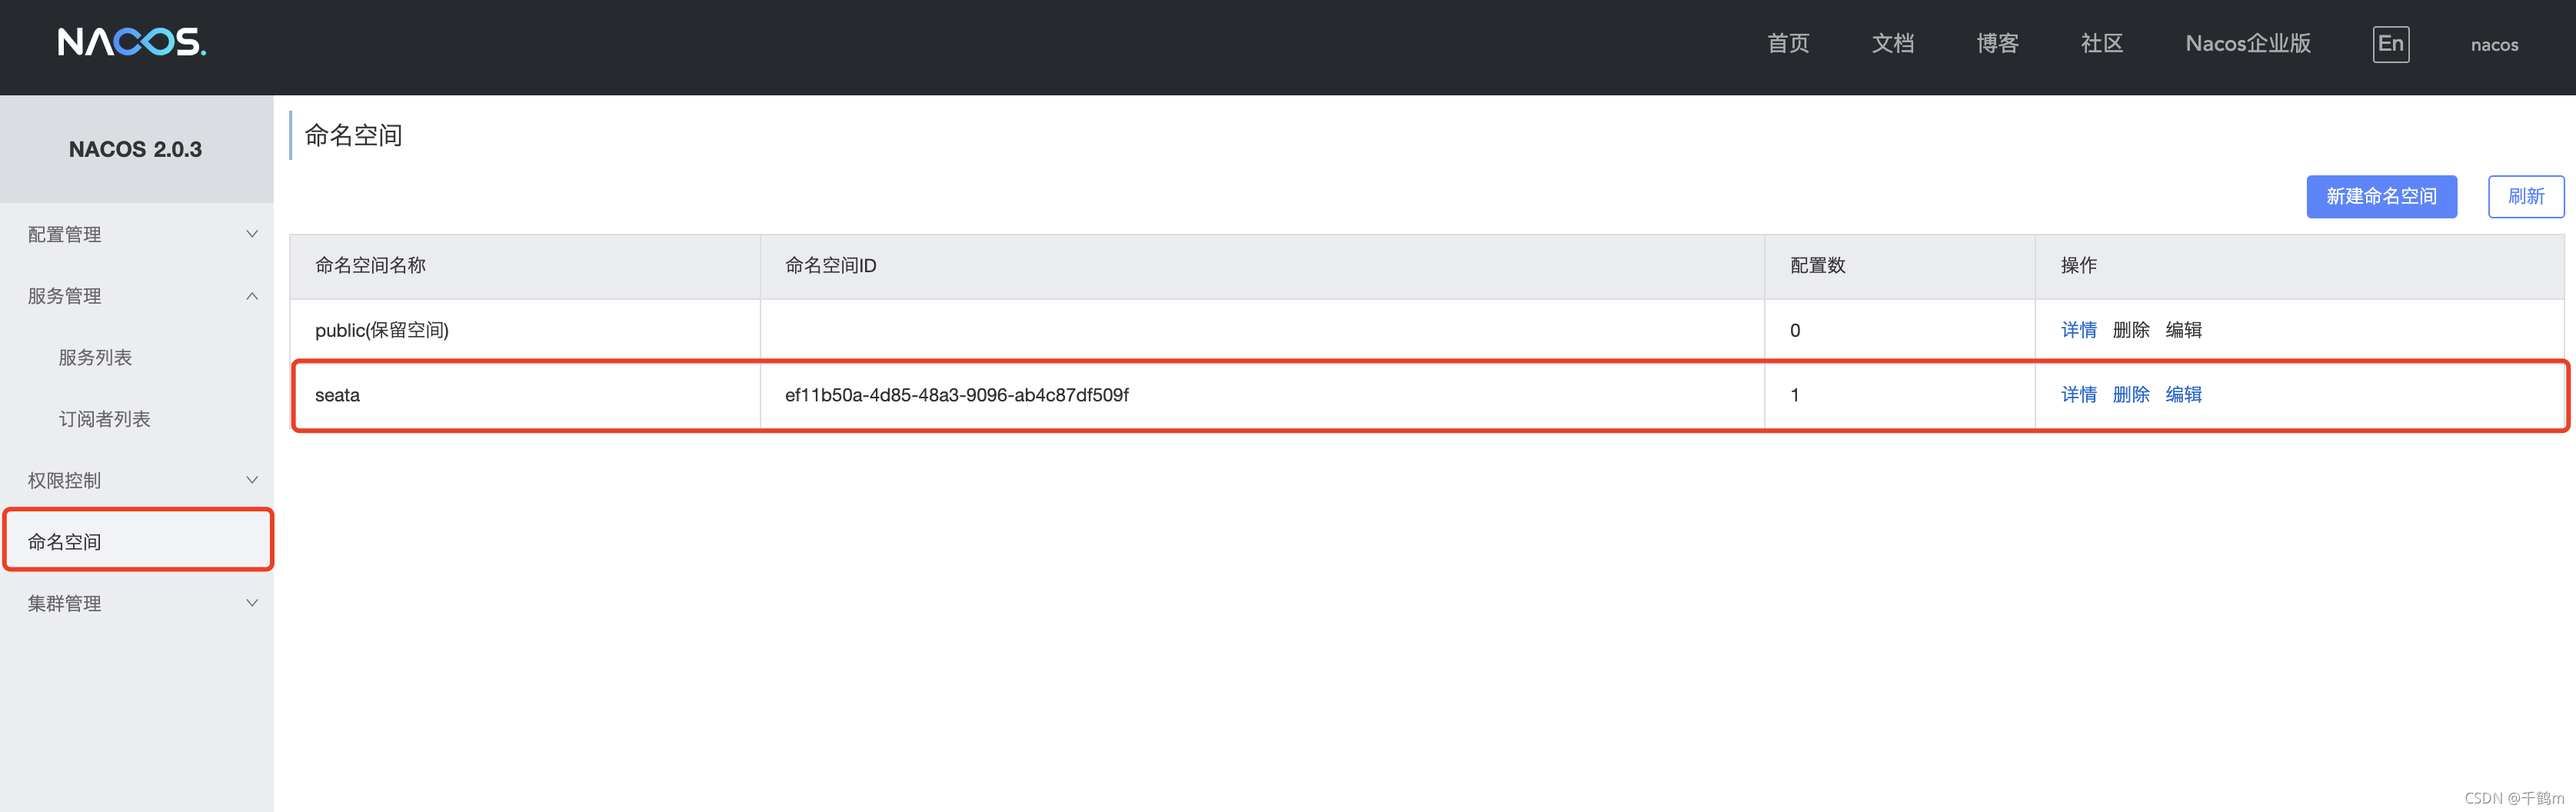The width and height of the screenshot is (2576, 812).
Task: Open the nacos user menu
Action: [x=2494, y=45]
